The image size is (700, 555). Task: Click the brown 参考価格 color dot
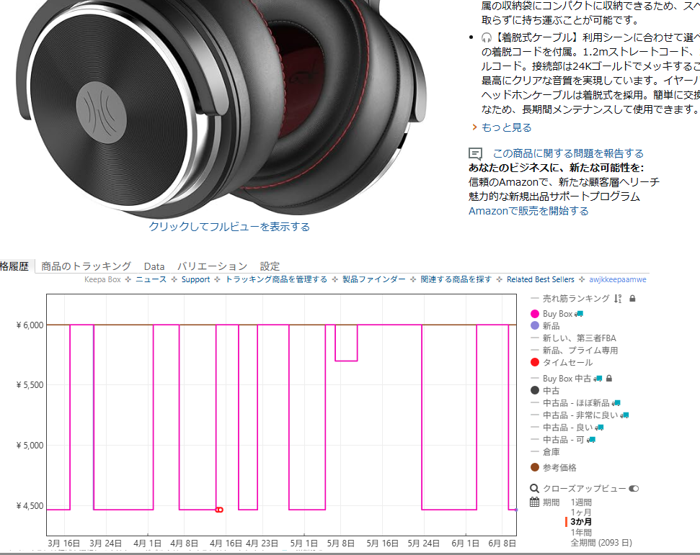click(535, 467)
